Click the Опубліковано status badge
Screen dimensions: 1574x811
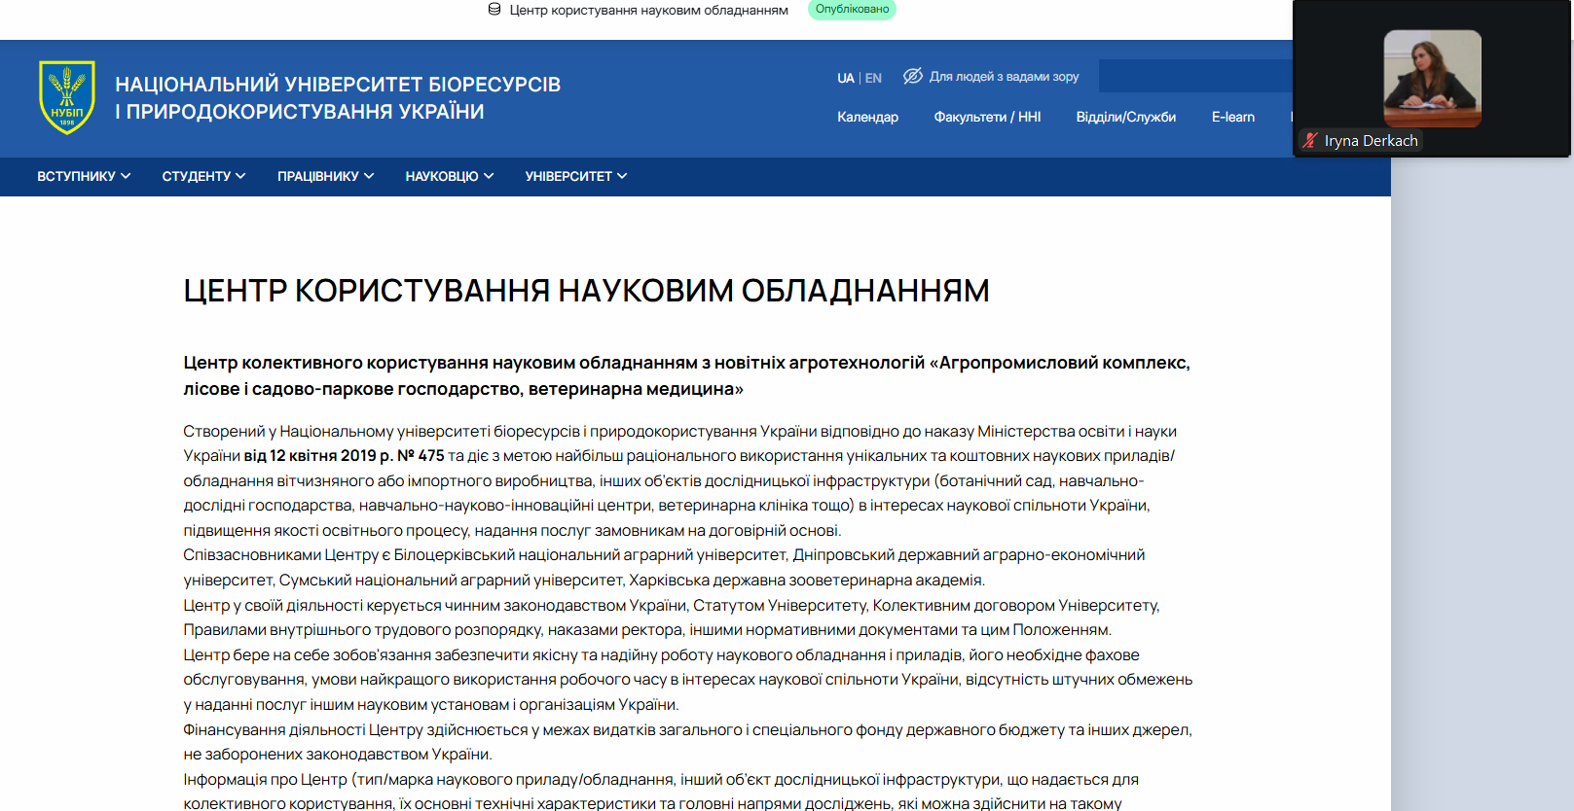tap(852, 10)
